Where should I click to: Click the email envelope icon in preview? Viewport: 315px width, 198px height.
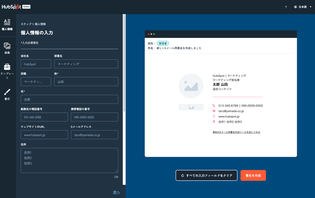tap(214, 111)
